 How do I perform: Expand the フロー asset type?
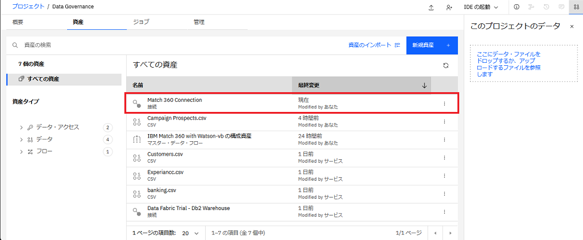[22, 151]
